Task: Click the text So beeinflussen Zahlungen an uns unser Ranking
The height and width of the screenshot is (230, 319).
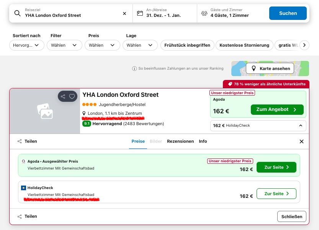Action: click(x=181, y=69)
